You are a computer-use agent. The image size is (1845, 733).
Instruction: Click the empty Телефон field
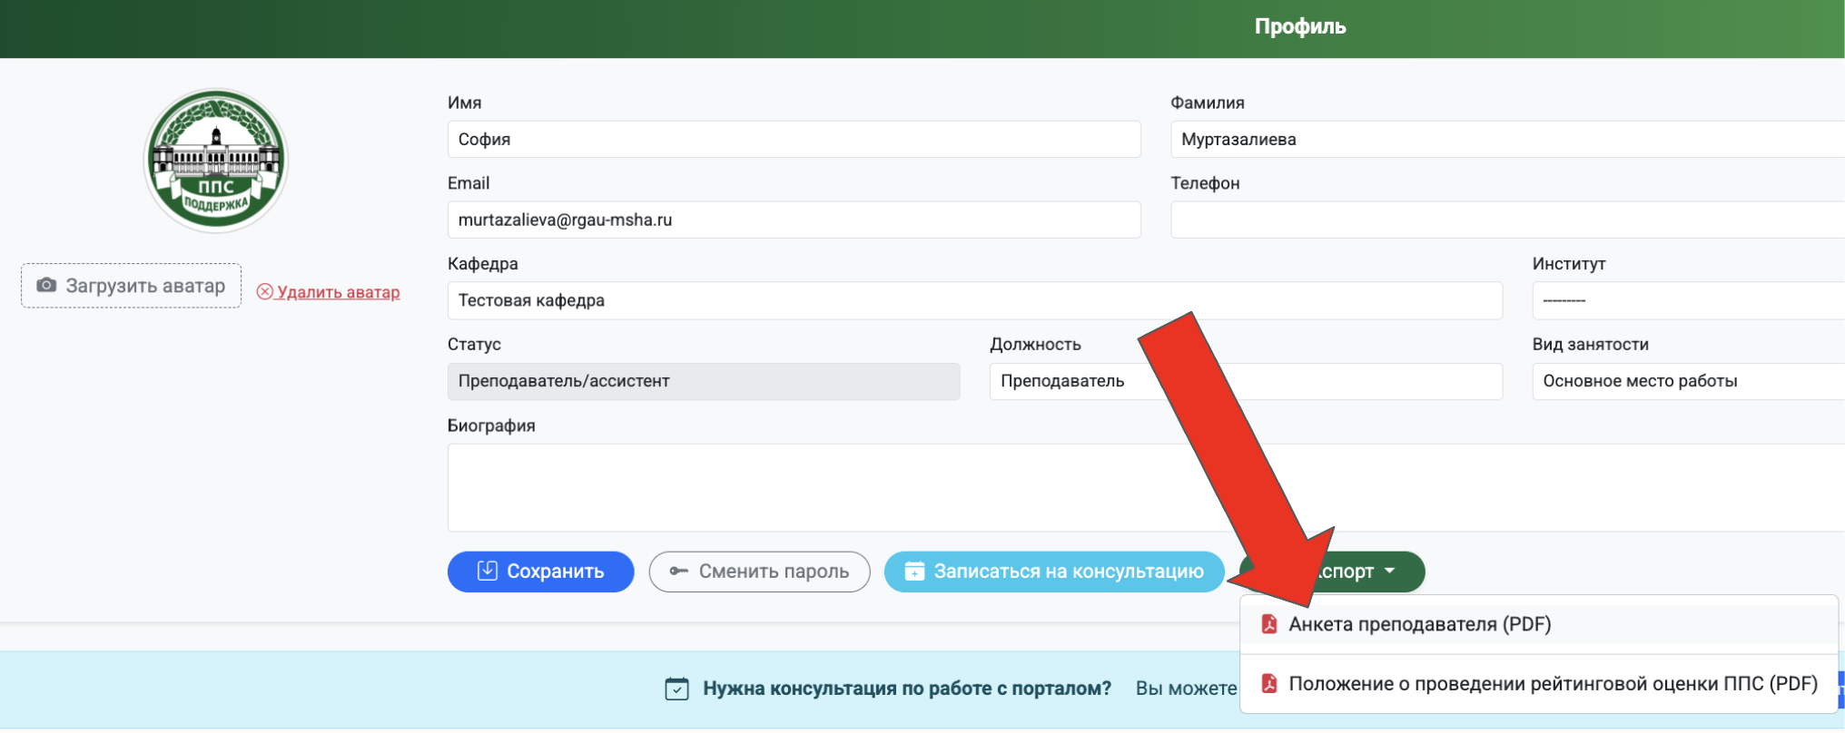coord(1507,220)
